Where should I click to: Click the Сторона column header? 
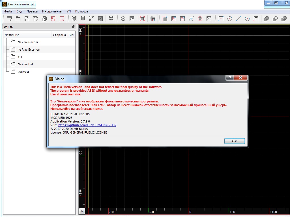point(59,35)
